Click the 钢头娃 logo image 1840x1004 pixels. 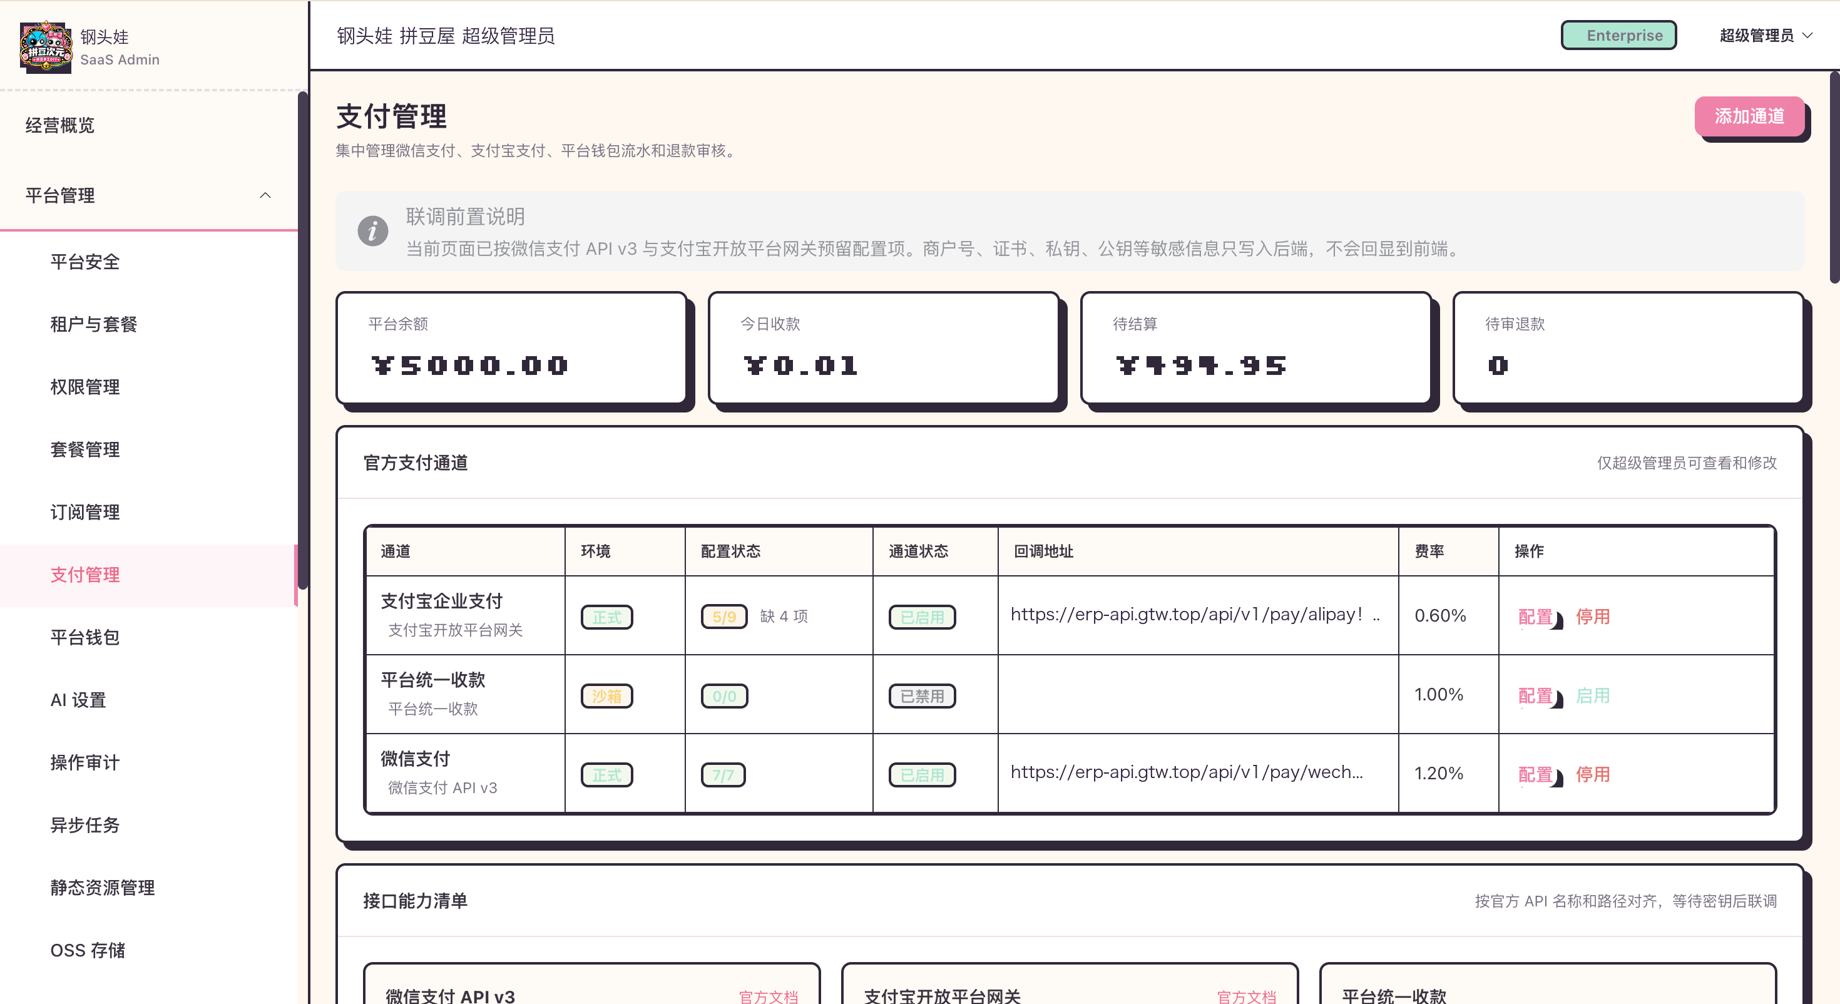[46, 47]
